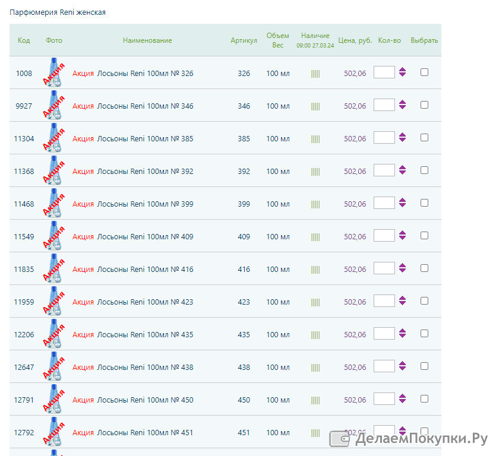Screen dimensions: 496x456
Task: Tick the checkbox in row № 409
Action: [x=424, y=236]
